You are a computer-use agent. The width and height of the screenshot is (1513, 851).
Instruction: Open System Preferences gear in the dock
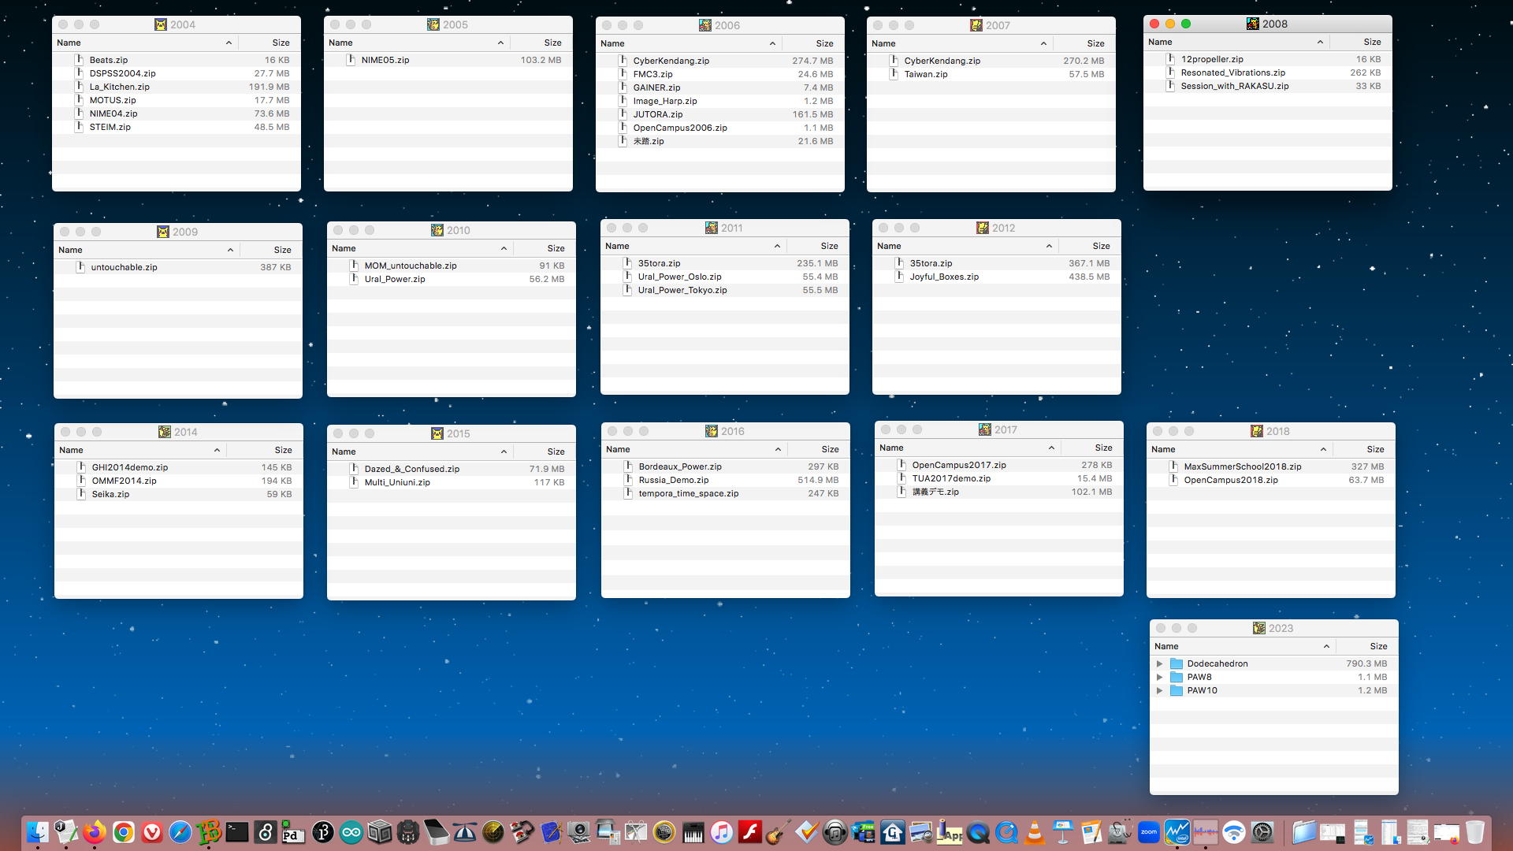point(1262,832)
